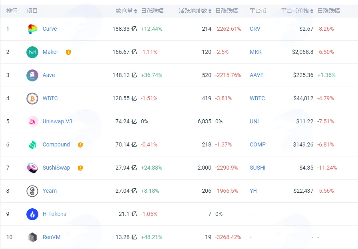Click the YFI platform token link

pos(254,191)
